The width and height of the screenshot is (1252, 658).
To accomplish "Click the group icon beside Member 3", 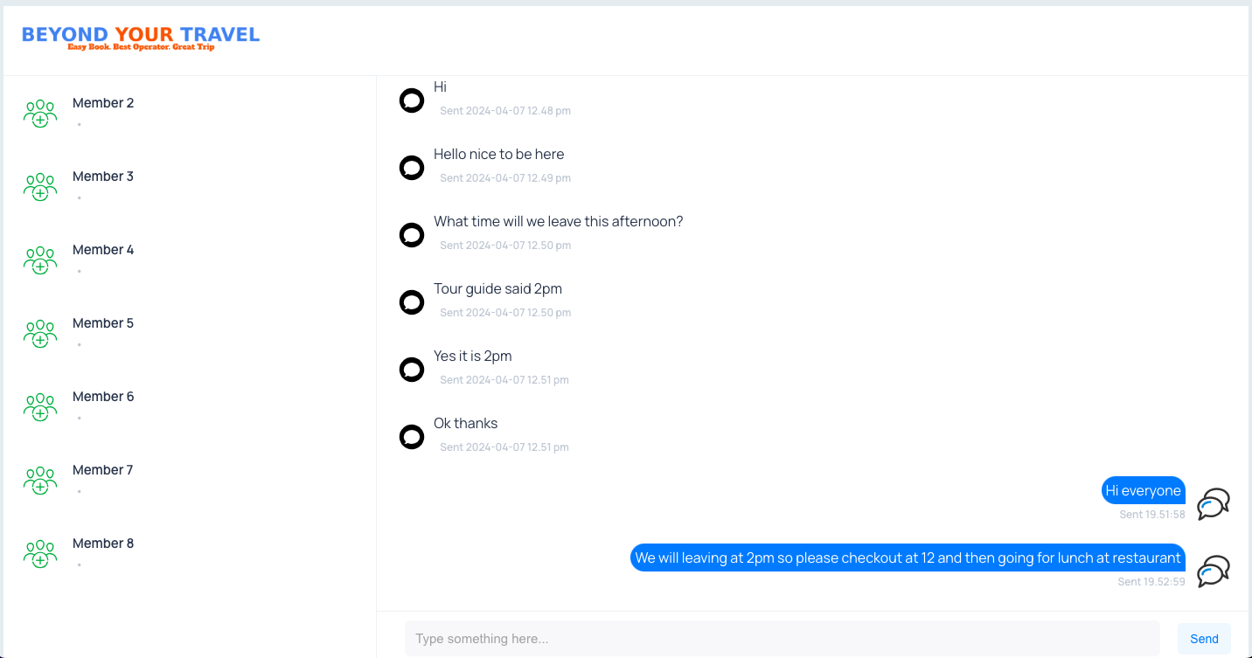I will (x=40, y=187).
